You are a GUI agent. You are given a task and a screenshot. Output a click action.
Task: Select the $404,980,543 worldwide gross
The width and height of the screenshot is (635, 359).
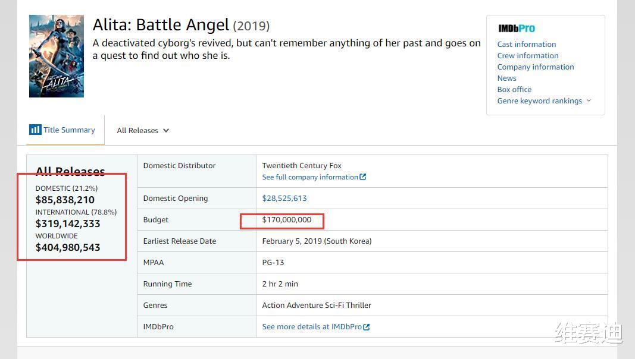tap(68, 247)
